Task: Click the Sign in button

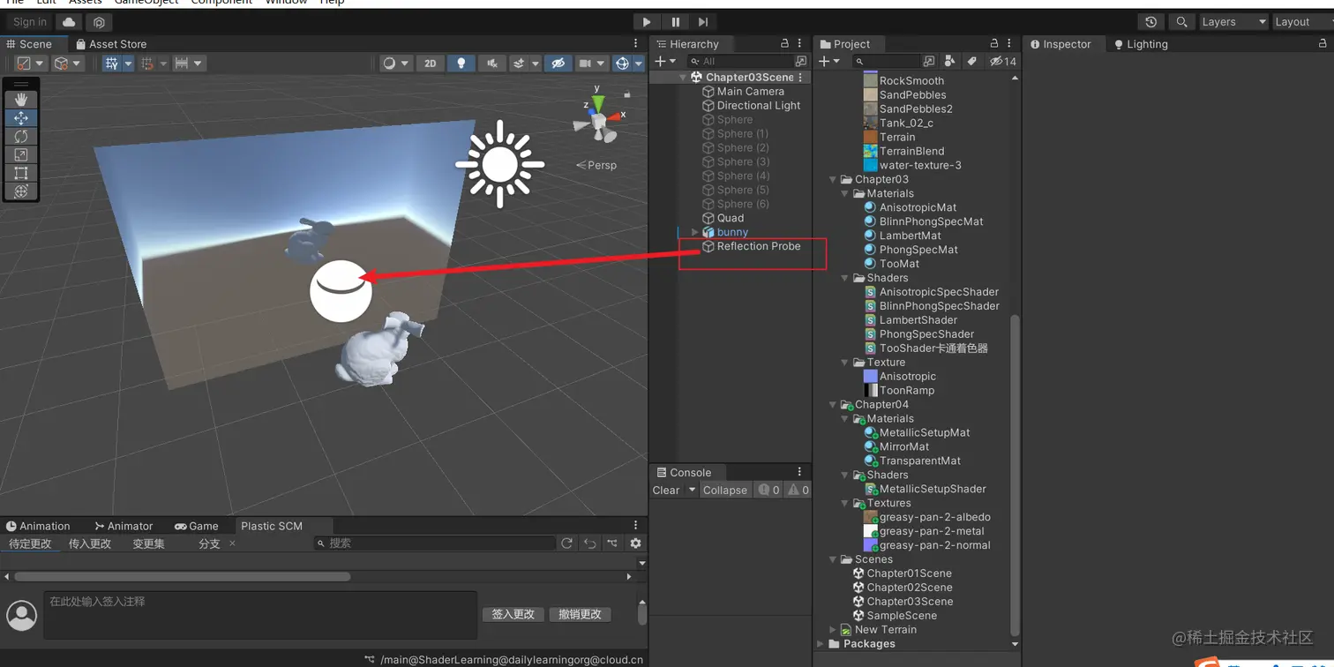Action: click(30, 22)
